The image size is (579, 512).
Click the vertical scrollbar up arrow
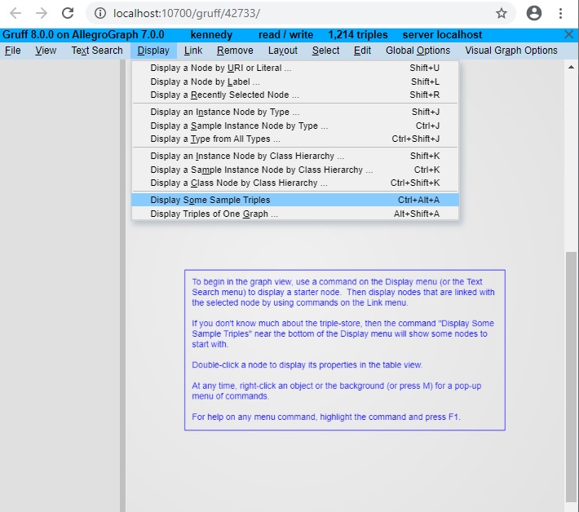pyautogui.click(x=571, y=68)
